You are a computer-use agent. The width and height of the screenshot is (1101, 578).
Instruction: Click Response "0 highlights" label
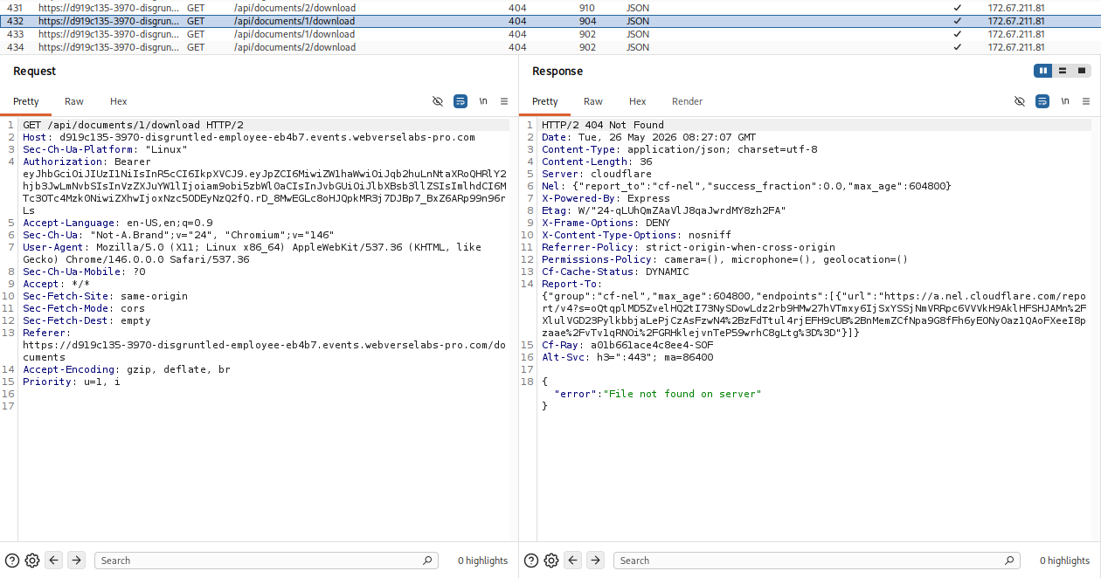tap(1065, 561)
